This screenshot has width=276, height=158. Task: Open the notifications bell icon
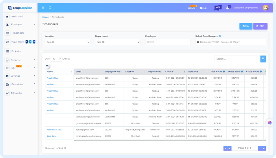(x=228, y=8)
